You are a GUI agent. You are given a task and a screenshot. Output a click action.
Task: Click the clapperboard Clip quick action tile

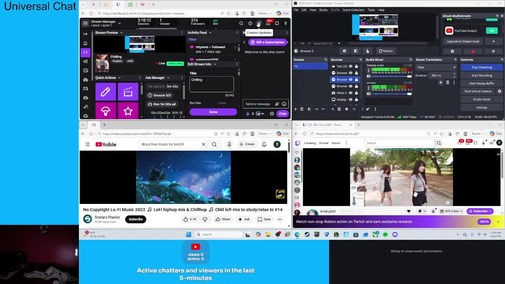[x=128, y=92]
